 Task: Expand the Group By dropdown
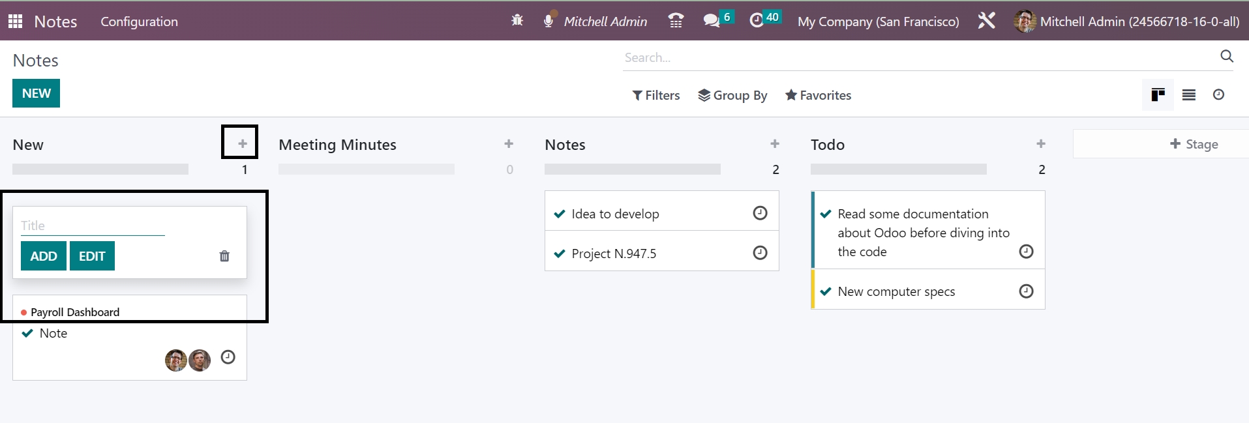coord(732,95)
